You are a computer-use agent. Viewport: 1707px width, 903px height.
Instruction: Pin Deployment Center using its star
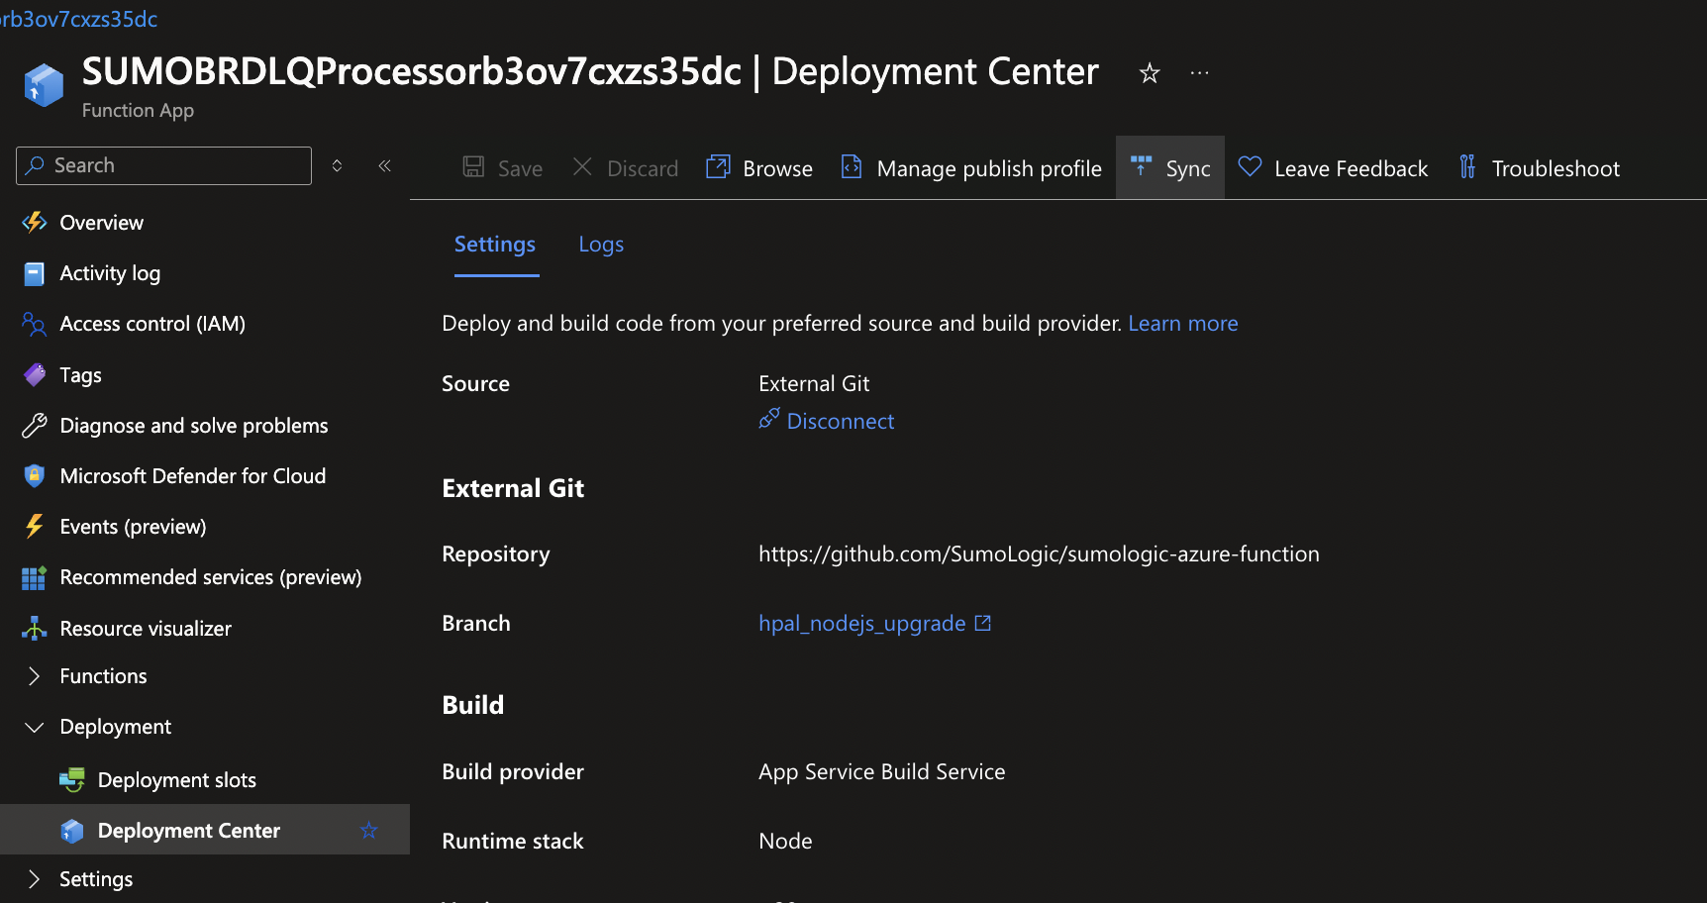click(x=368, y=830)
